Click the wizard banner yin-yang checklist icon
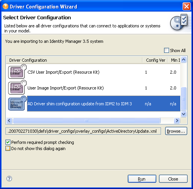 (179, 22)
